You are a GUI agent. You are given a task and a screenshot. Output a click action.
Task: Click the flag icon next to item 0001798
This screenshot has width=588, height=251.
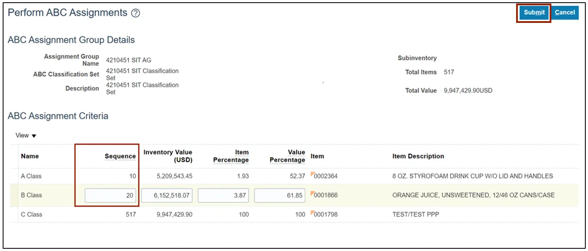tap(312, 213)
